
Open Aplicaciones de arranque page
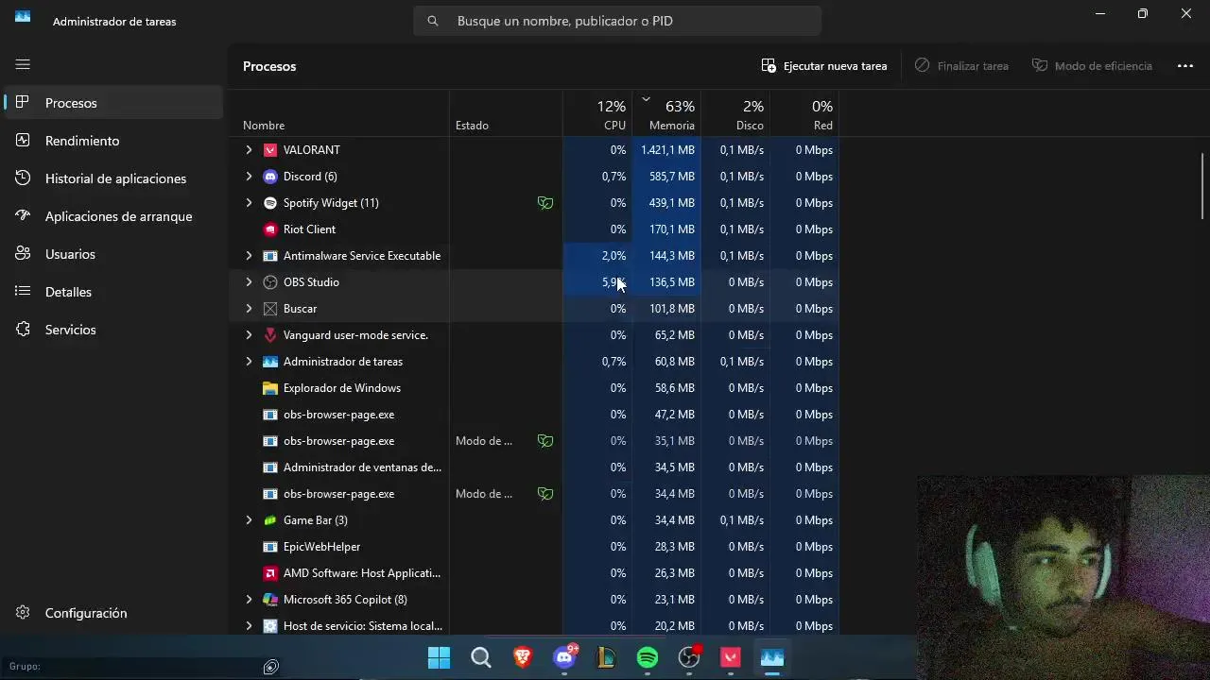113,216
